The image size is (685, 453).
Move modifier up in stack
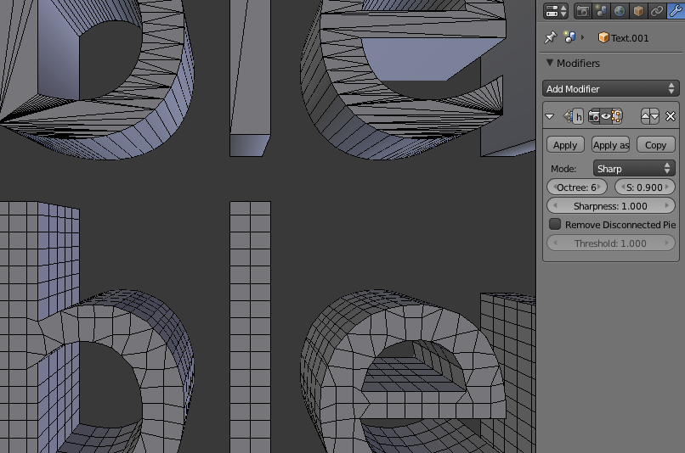(645, 116)
